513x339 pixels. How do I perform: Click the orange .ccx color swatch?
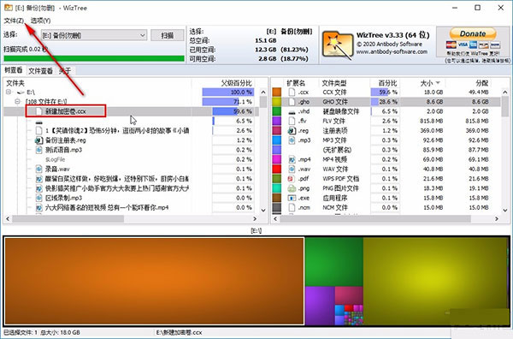click(x=277, y=92)
